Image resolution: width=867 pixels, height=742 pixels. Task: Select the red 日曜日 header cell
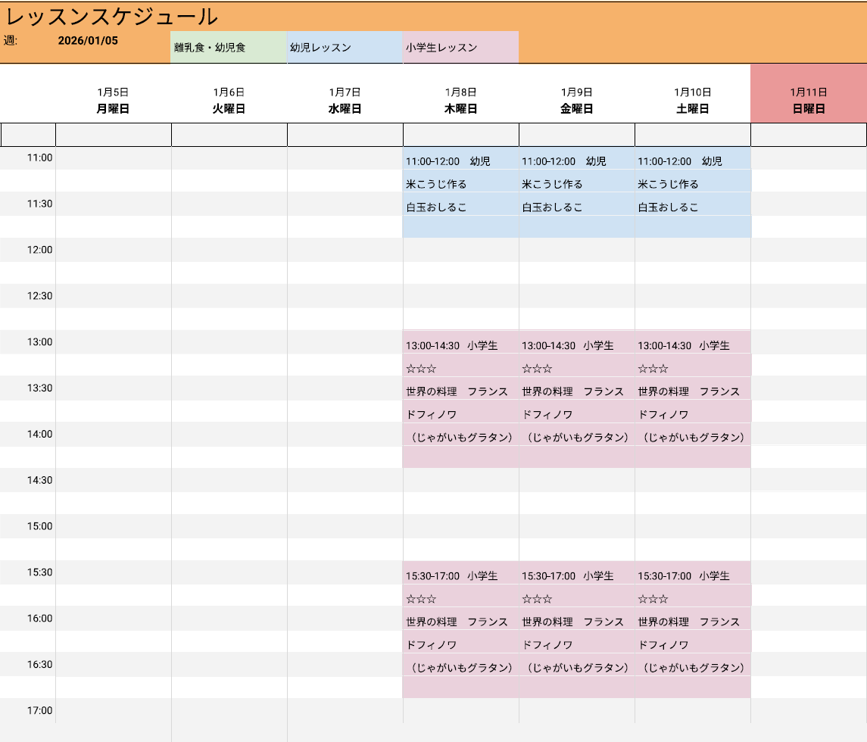tap(808, 109)
